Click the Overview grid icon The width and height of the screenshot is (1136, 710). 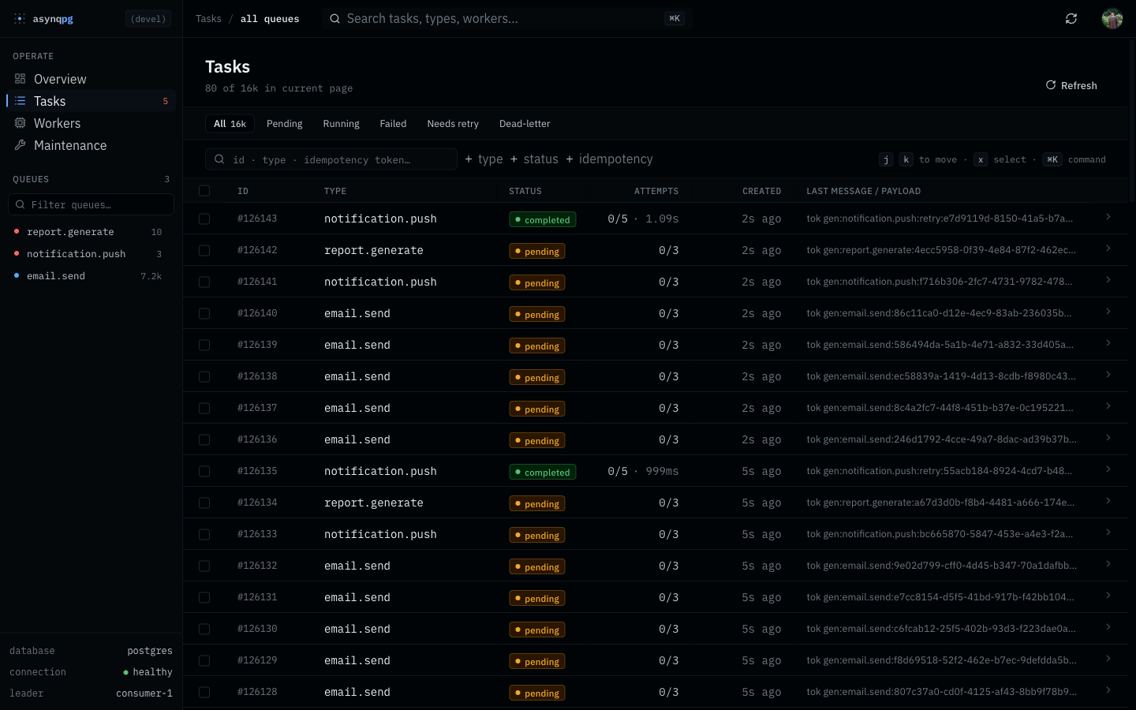click(21, 79)
